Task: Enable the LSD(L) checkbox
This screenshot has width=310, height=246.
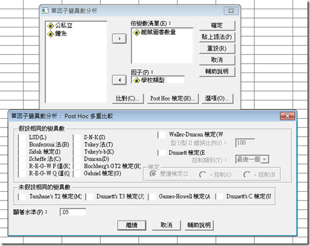Action: tap(22, 137)
